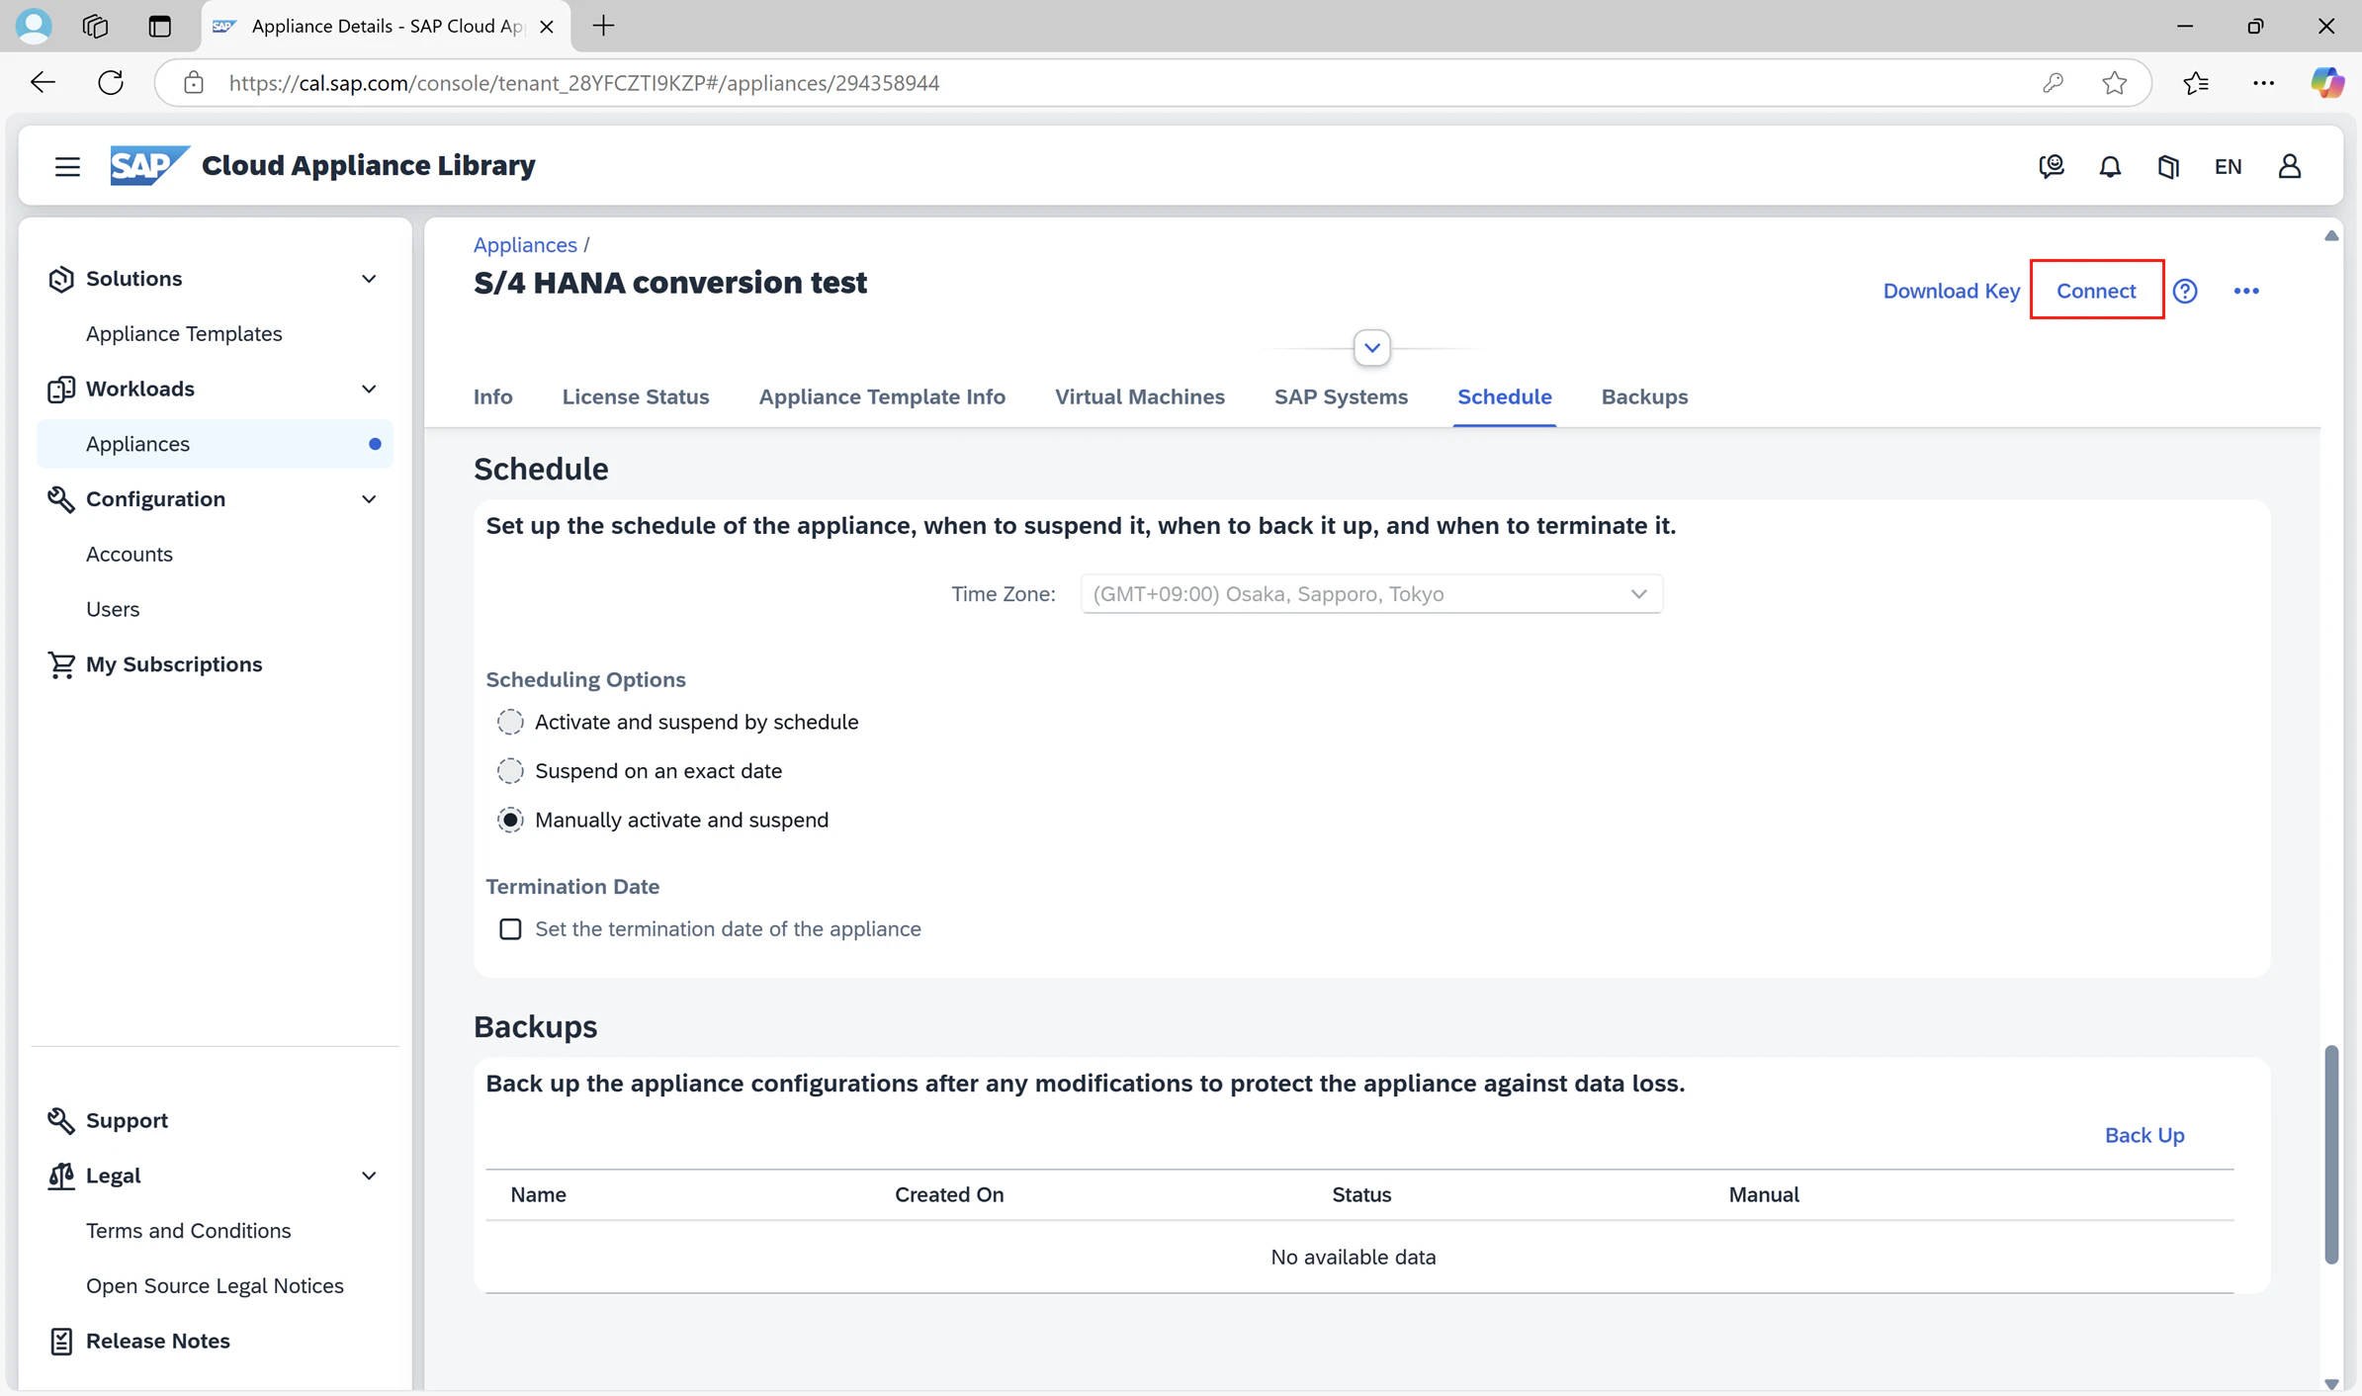The height and width of the screenshot is (1396, 2362).
Task: Follow the Appliances breadcrumb link
Action: pos(525,244)
